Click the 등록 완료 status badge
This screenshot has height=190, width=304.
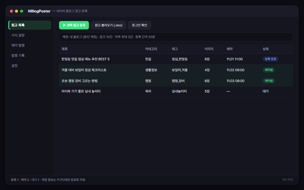coord(271,59)
